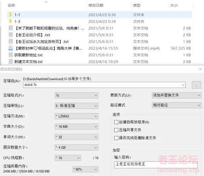Close the 添加到压缩包 dialog
Viewport: 204px width, 176px height.
tap(200, 69)
